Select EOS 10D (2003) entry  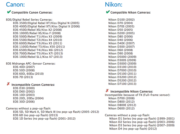(24, 95)
